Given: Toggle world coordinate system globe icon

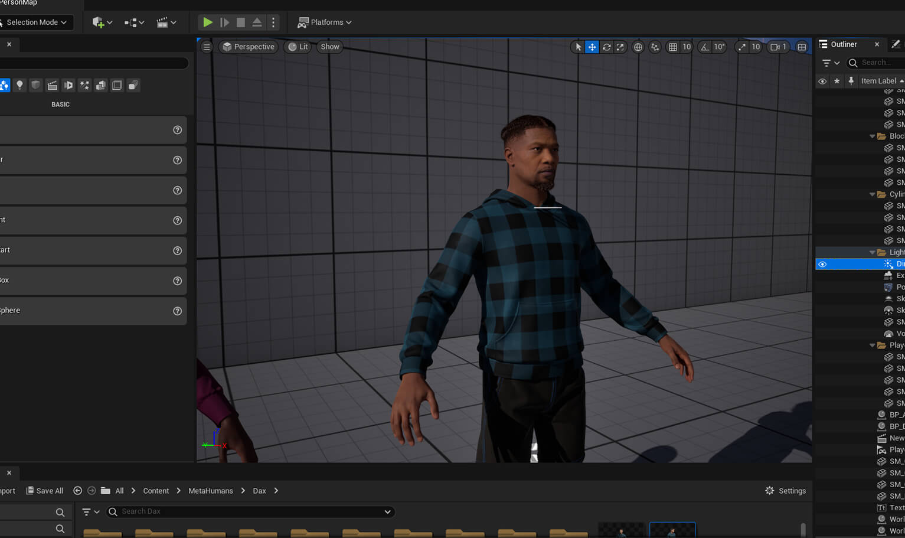Looking at the screenshot, I should pos(638,47).
